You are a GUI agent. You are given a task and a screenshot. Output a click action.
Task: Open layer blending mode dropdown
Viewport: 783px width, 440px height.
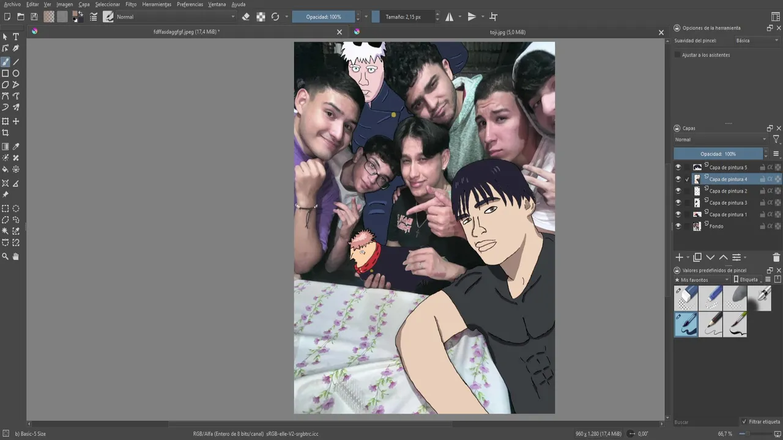721,139
